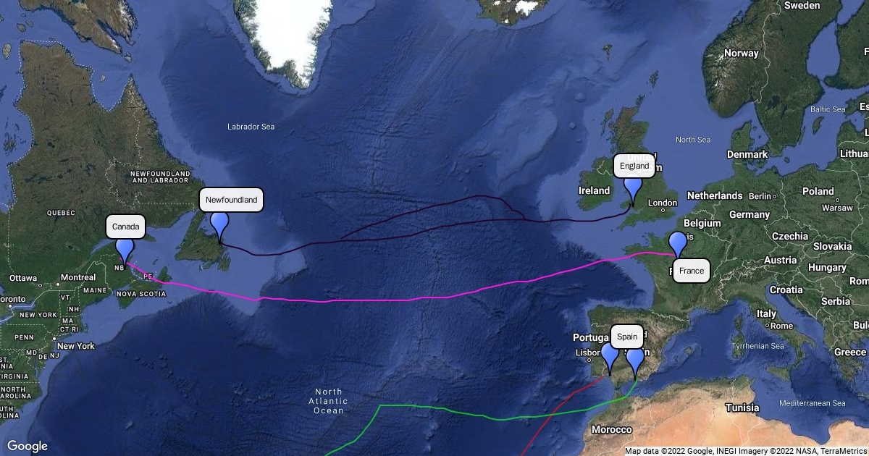Click the London city label
Image resolution: width=869 pixels, height=456 pixels.
[x=663, y=203]
